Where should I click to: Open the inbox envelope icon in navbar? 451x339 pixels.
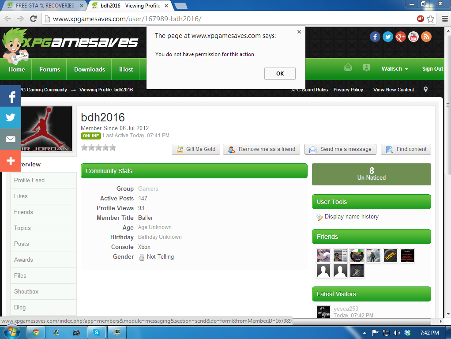tap(348, 68)
